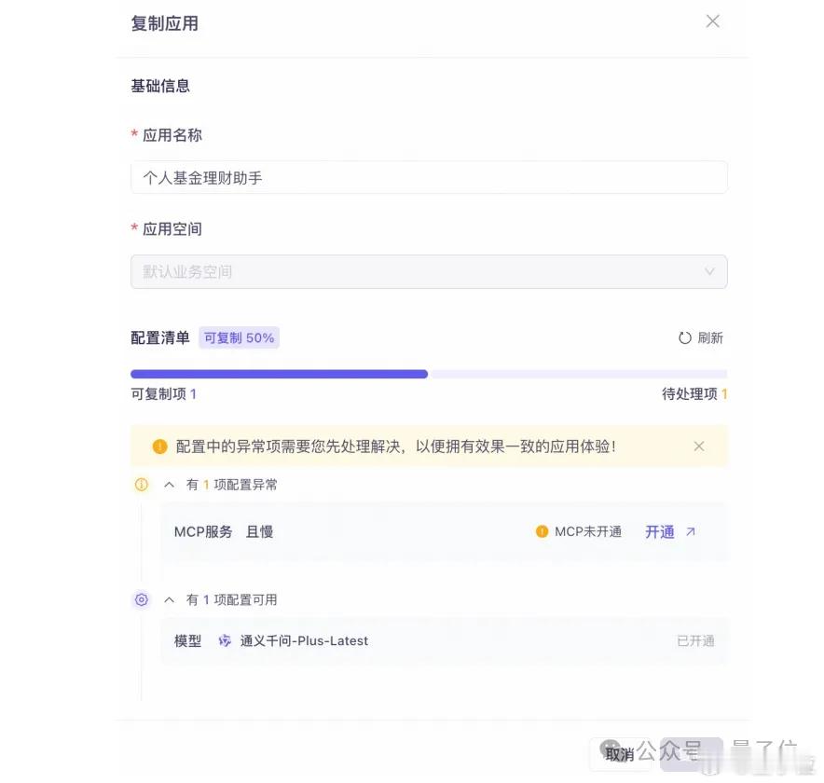Collapse the 有1项配置可用 section
824x783 pixels.
click(170, 599)
